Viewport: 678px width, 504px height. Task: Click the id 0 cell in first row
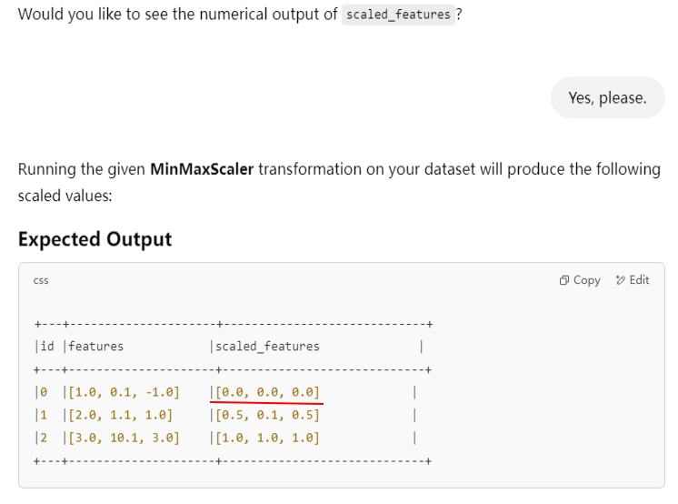click(x=41, y=392)
